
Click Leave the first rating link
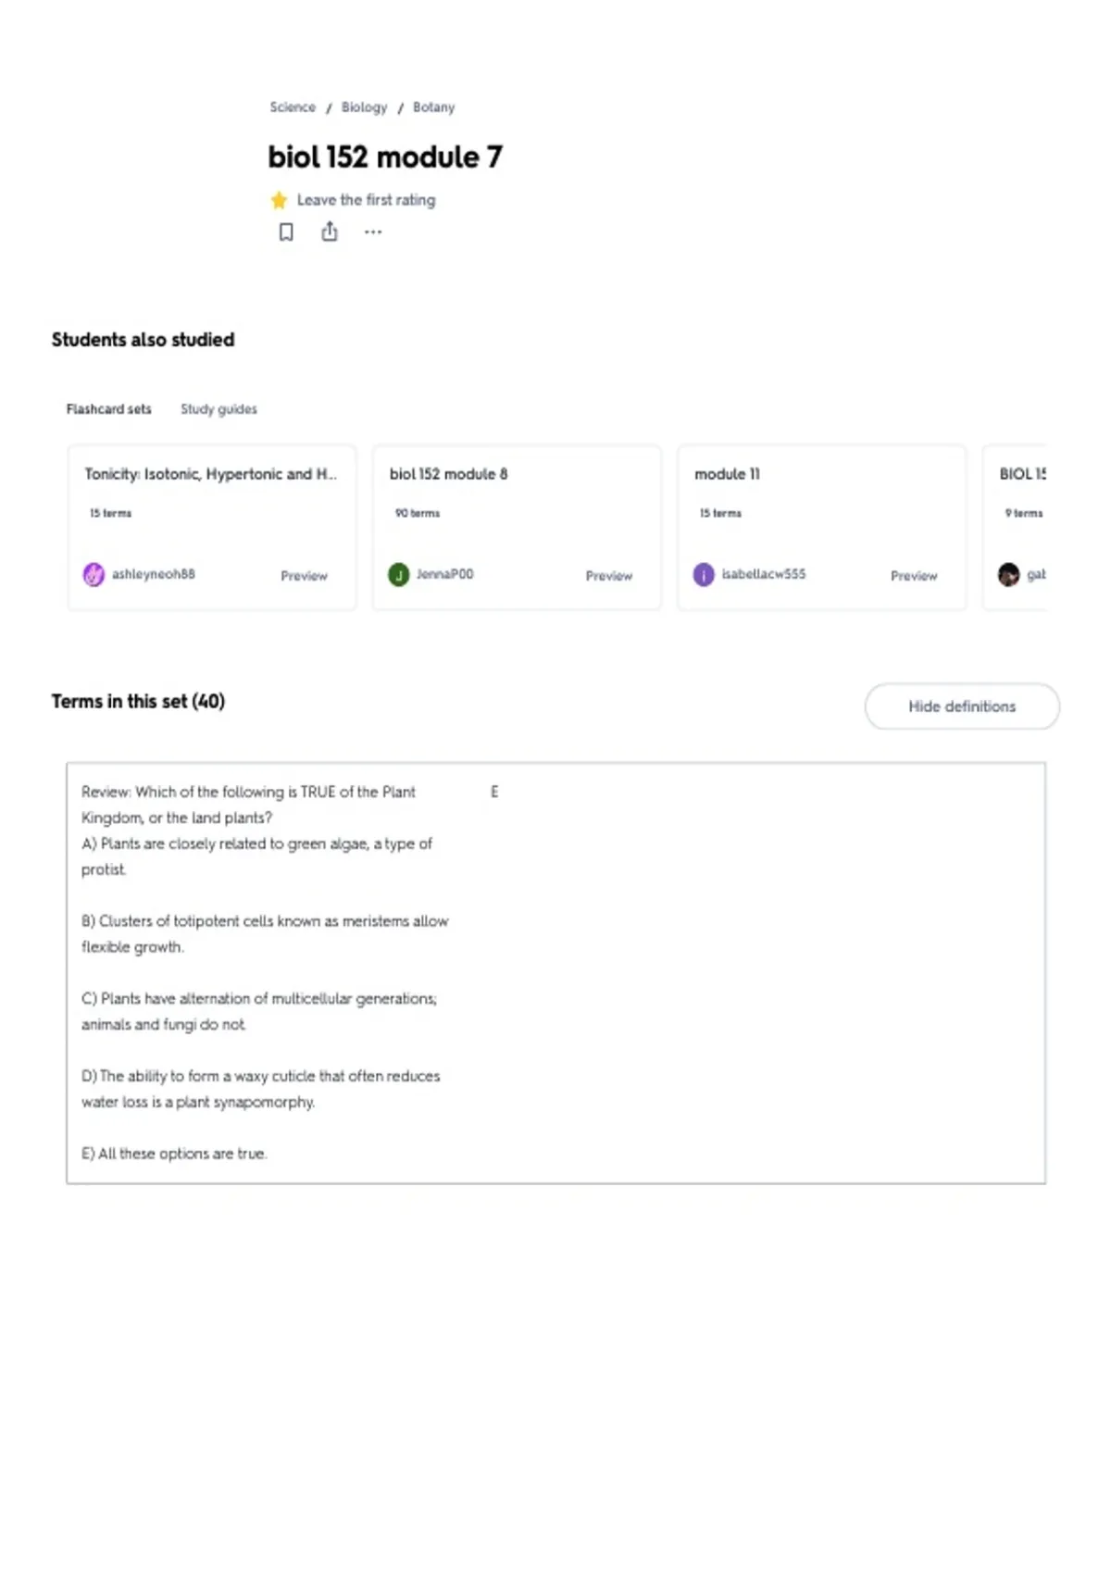pos(366,200)
